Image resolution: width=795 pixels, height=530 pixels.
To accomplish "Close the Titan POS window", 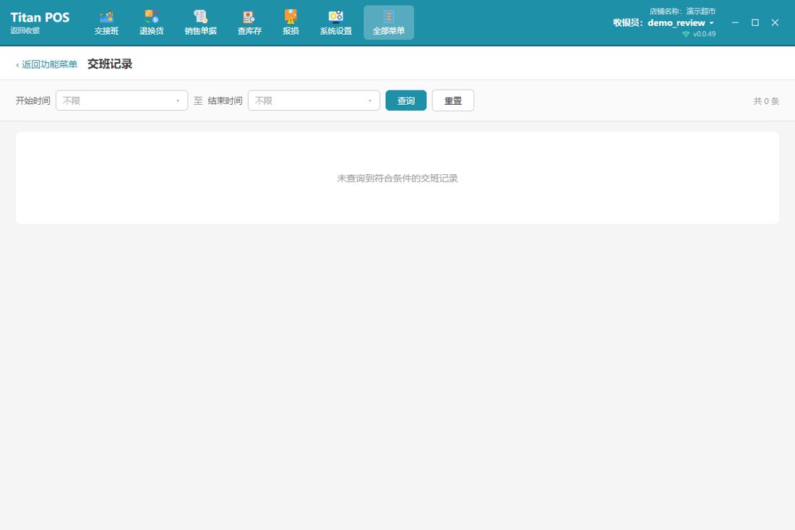I will [775, 23].
